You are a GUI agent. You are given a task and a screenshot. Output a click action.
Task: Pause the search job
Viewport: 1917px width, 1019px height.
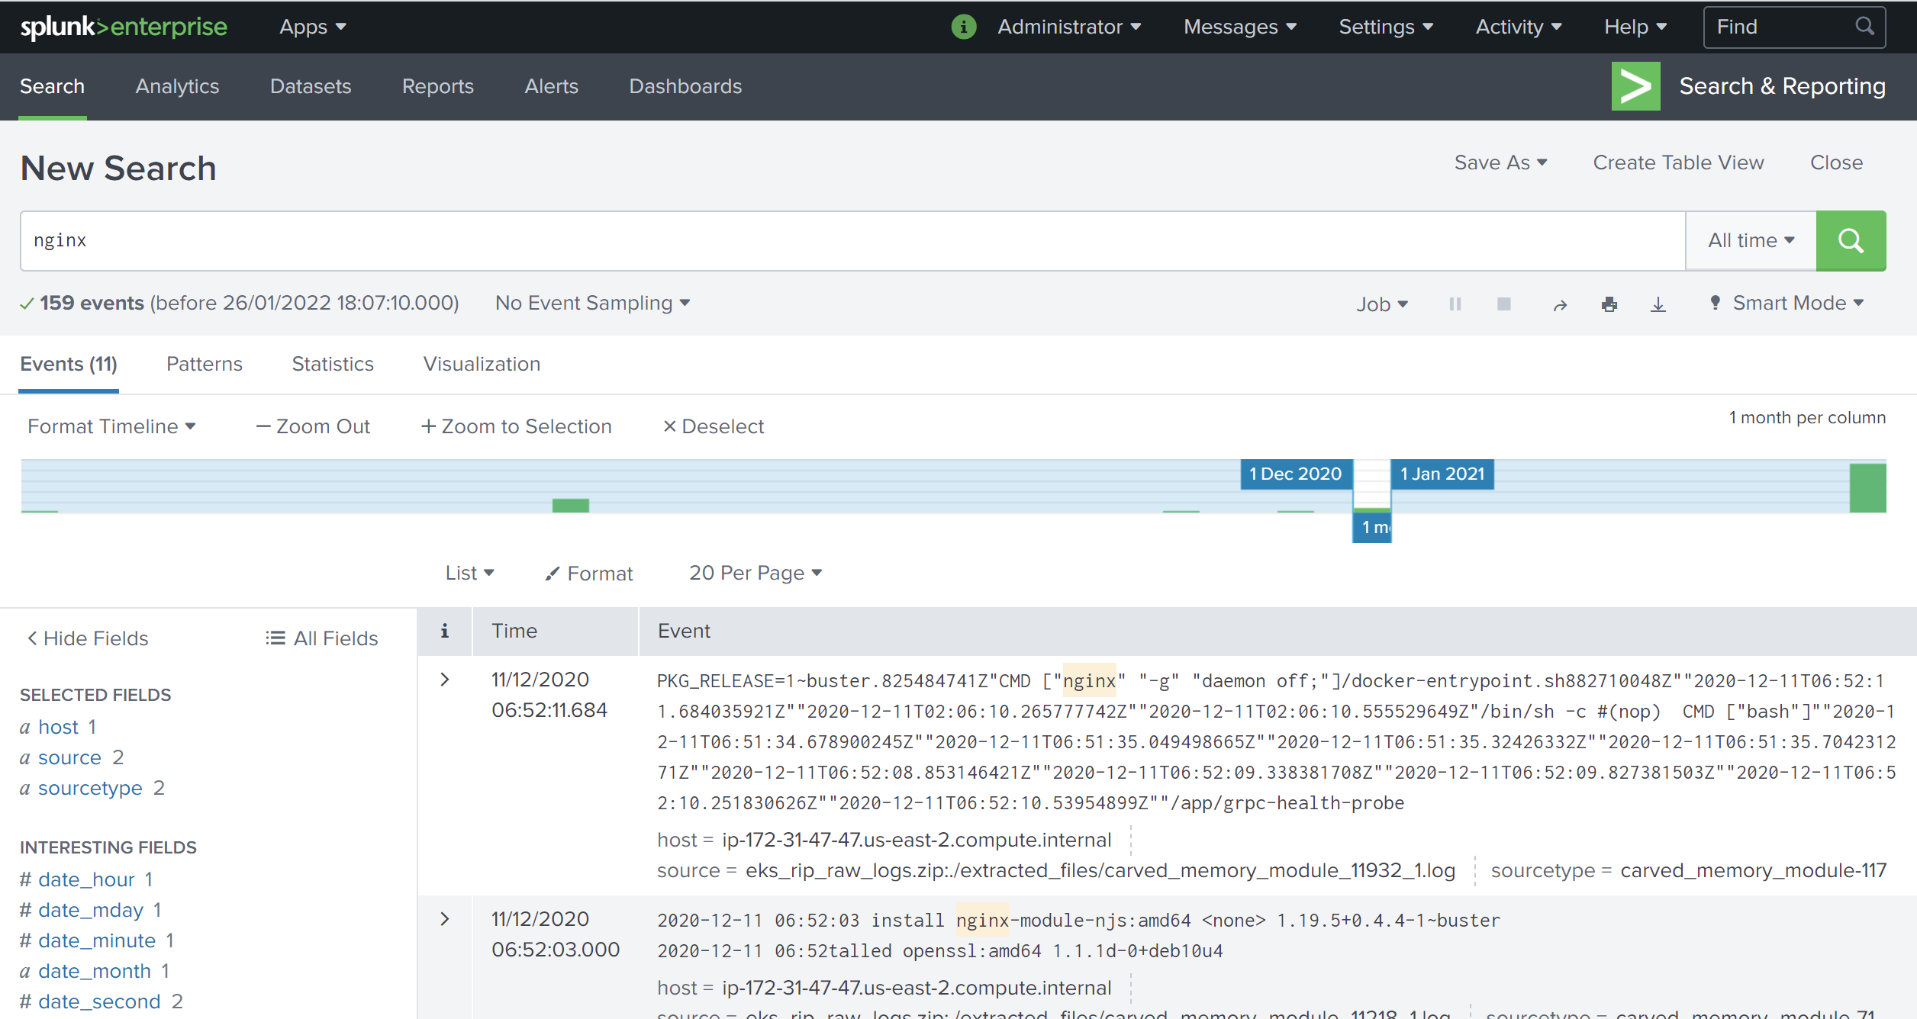[1455, 304]
